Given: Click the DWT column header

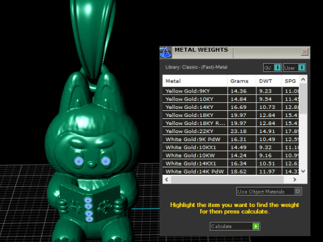Looking at the screenshot, I should [x=268, y=81].
